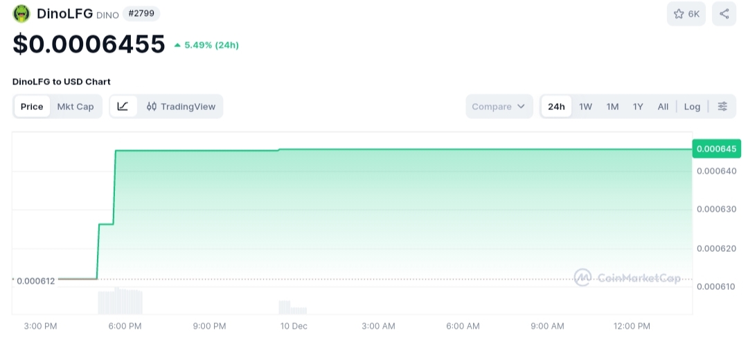Click the #2799 rank badge

[x=141, y=13]
